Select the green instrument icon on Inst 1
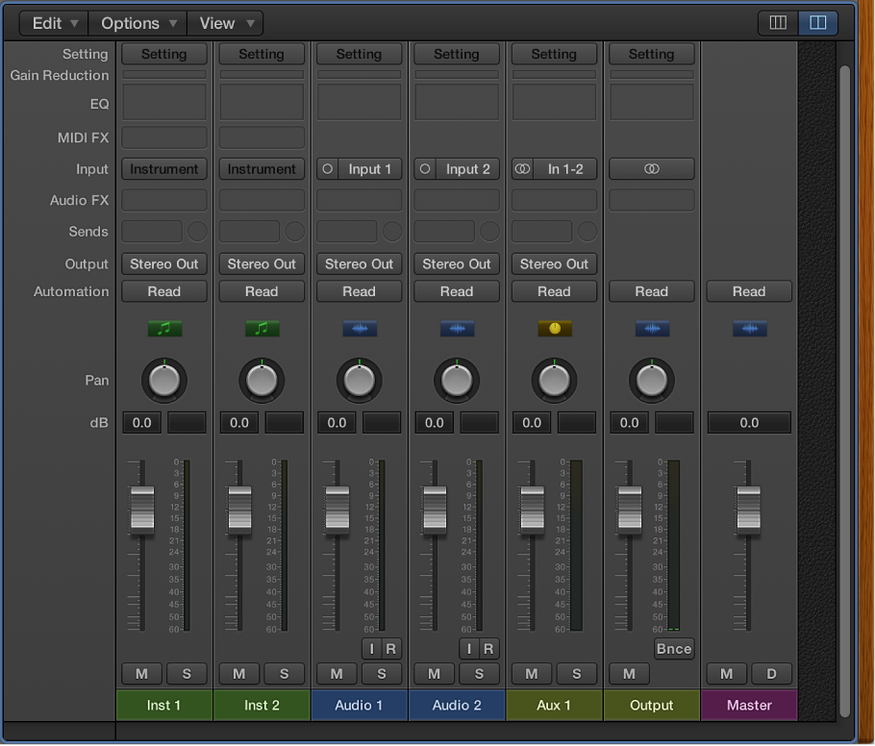Image resolution: width=875 pixels, height=746 pixels. (163, 328)
